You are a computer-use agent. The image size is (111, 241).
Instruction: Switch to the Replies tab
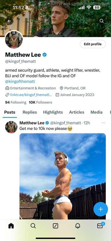pos(30,112)
